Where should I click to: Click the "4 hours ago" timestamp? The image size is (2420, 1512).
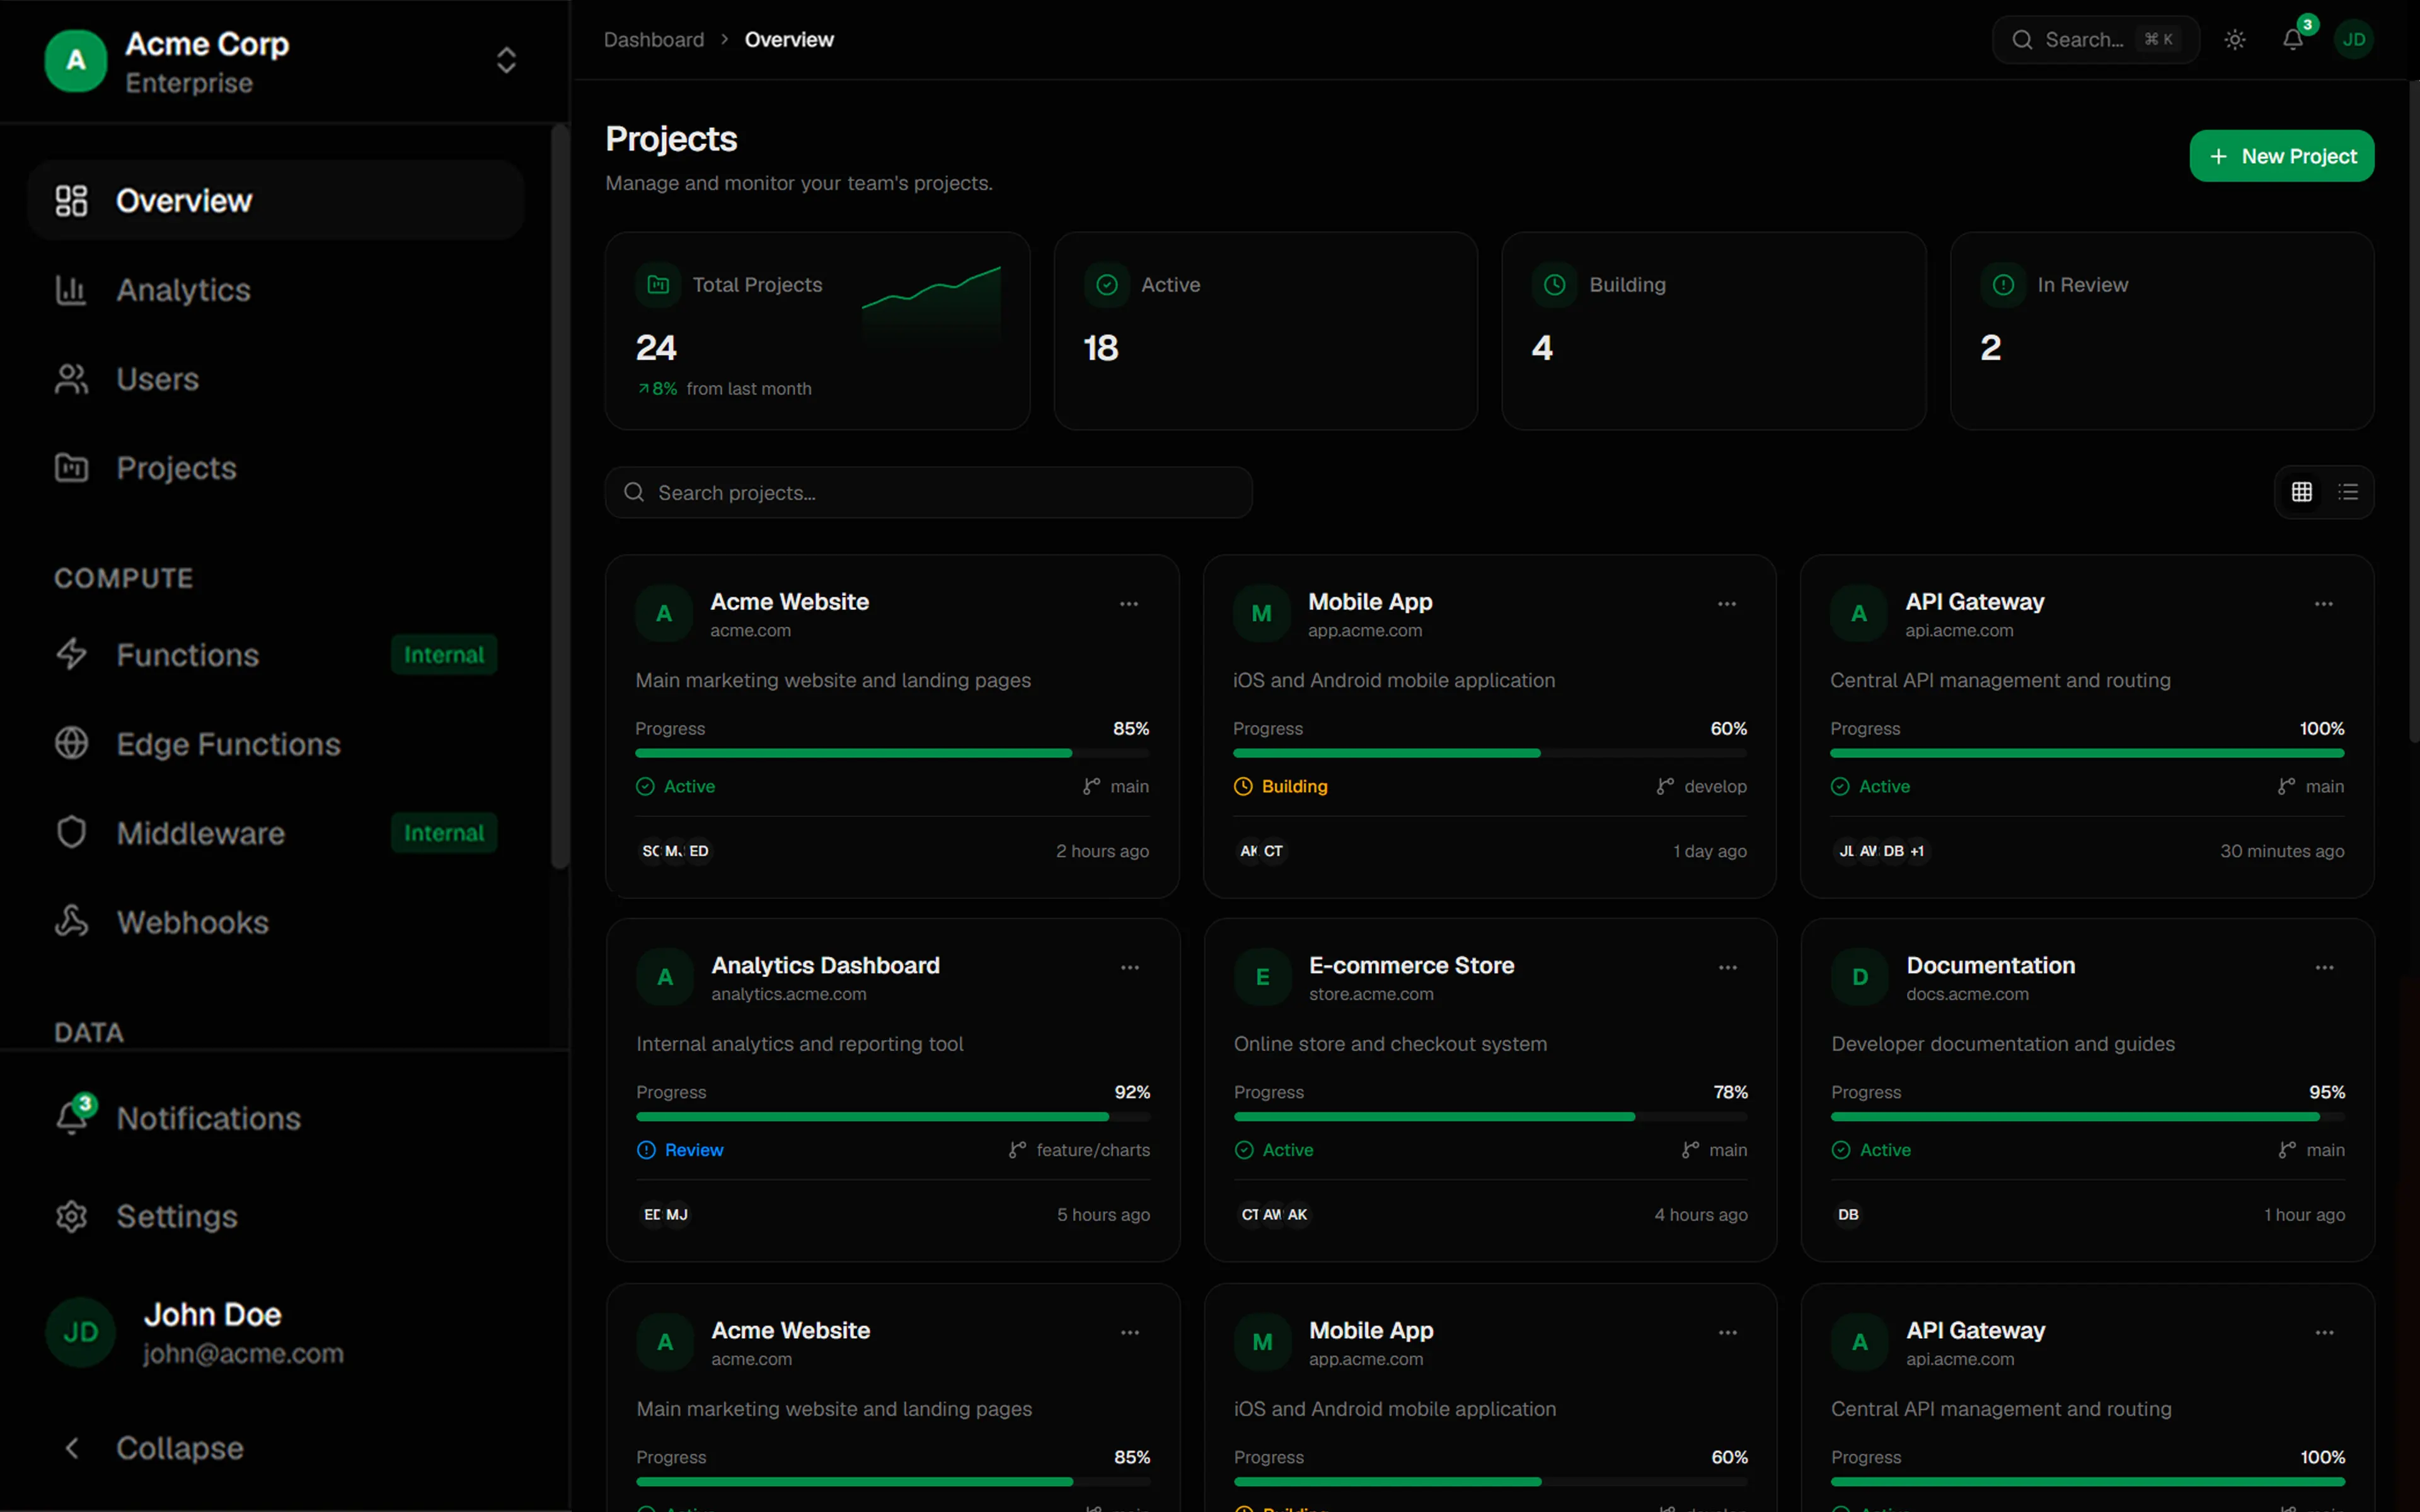click(x=1701, y=1215)
